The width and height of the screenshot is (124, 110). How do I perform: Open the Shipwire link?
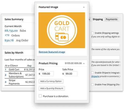point(95,76)
